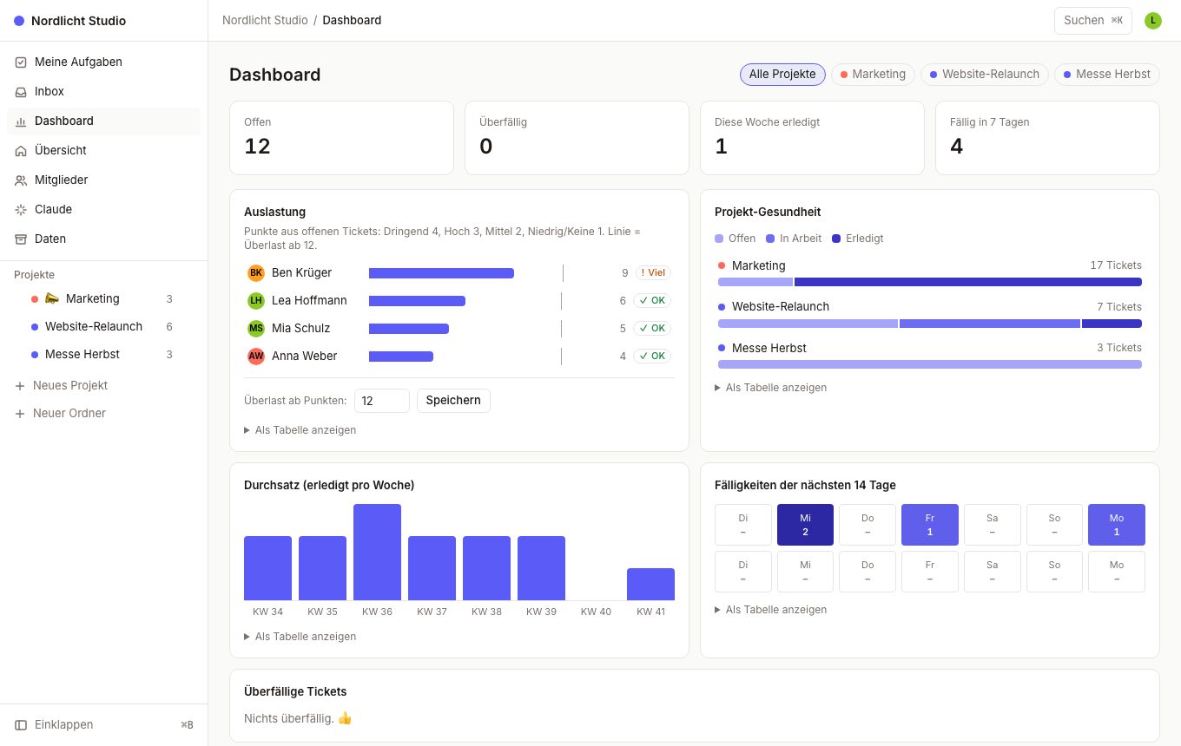Click Ben Krüger's BK avatar
This screenshot has width=1181, height=746.
tap(256, 273)
